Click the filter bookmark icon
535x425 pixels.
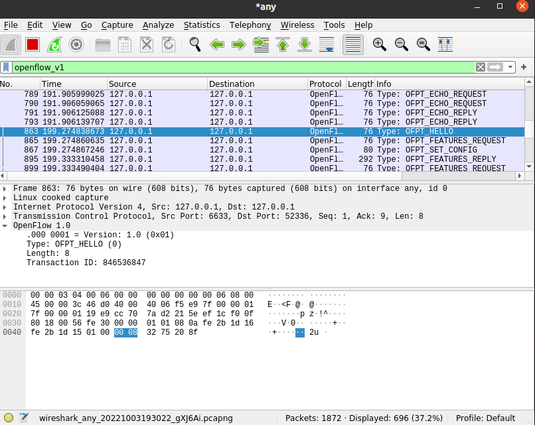(6, 68)
